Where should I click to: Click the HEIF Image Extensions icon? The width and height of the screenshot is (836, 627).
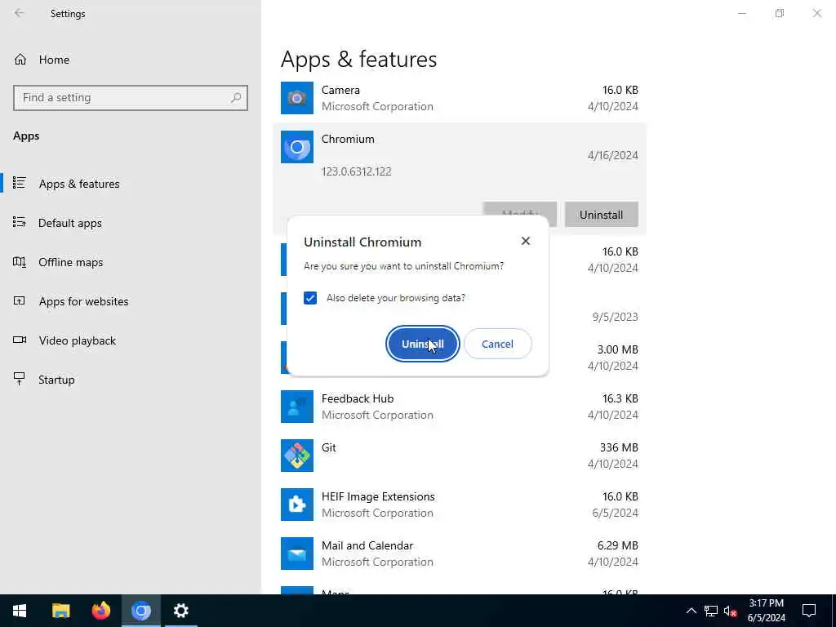[x=297, y=505]
